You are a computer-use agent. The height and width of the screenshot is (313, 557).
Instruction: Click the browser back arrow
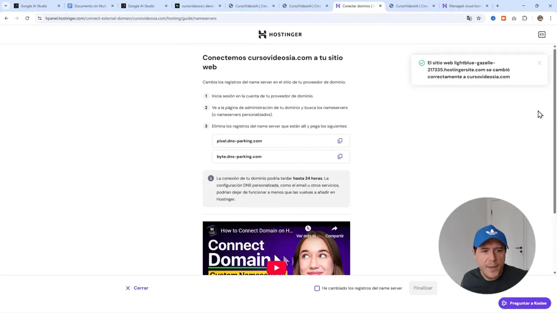(6, 18)
